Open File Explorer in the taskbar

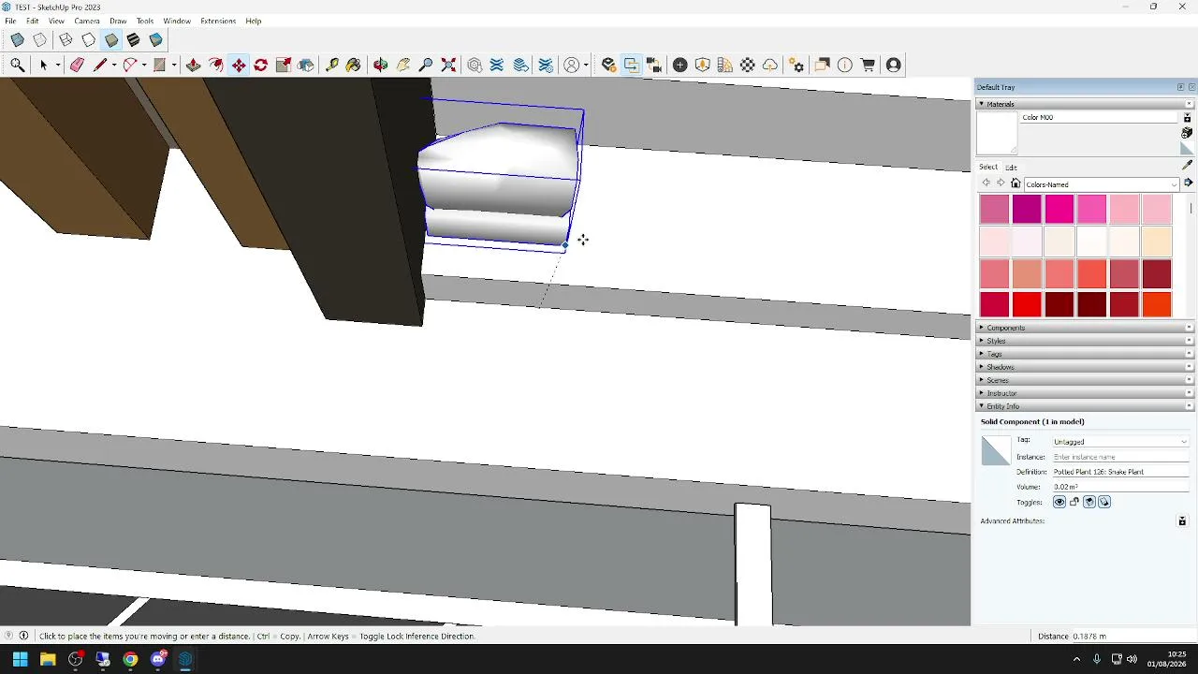pos(48,659)
